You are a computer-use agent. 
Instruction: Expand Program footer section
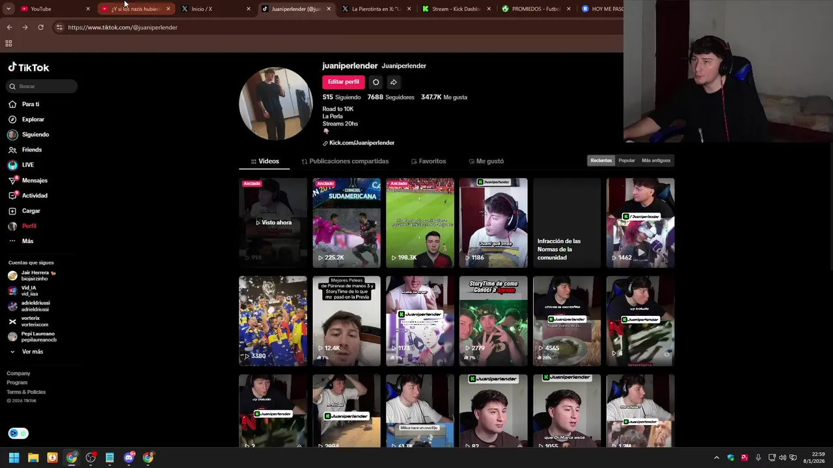point(17,383)
